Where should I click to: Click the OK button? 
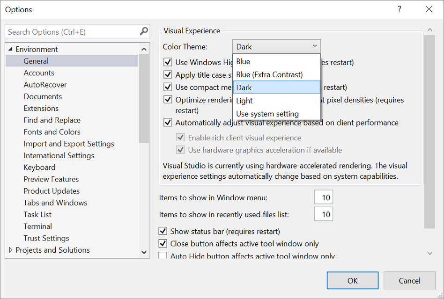click(352, 280)
